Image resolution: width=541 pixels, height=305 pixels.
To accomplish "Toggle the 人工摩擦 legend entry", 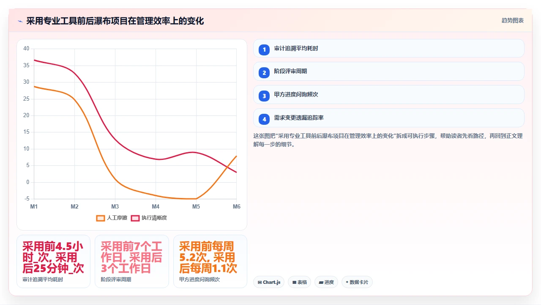I will coord(112,218).
